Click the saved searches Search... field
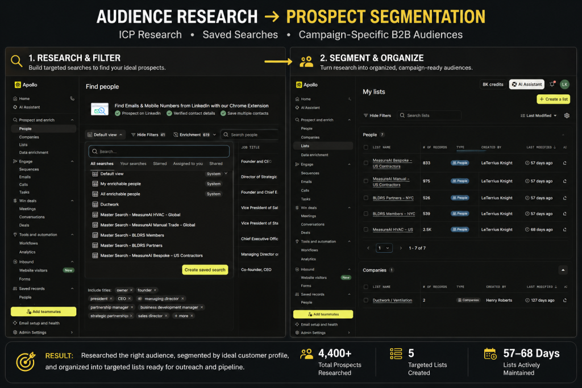The image size is (582, 388). [159, 151]
